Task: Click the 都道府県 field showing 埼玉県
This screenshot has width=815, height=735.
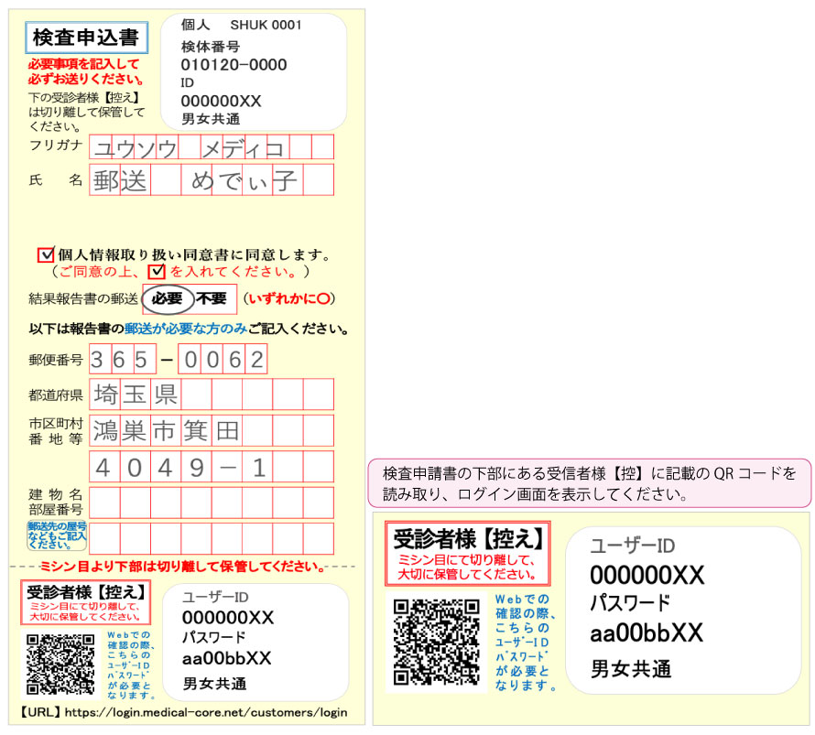Action: click(212, 395)
